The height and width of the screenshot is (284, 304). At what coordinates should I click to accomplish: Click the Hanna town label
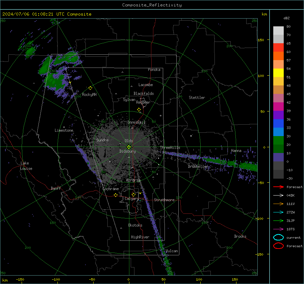click(x=236, y=151)
